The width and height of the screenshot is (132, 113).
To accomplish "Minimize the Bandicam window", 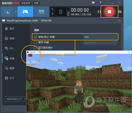I will point(113,3).
